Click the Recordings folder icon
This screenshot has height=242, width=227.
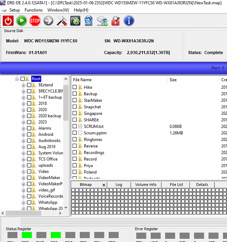tap(80, 152)
